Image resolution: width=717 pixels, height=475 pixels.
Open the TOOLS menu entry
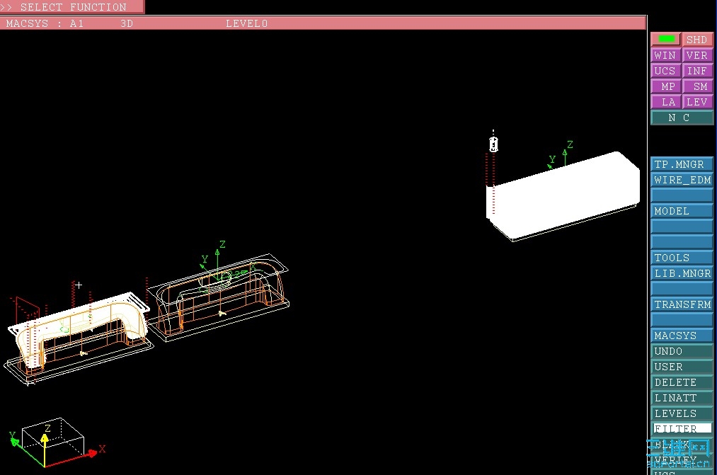coord(682,258)
